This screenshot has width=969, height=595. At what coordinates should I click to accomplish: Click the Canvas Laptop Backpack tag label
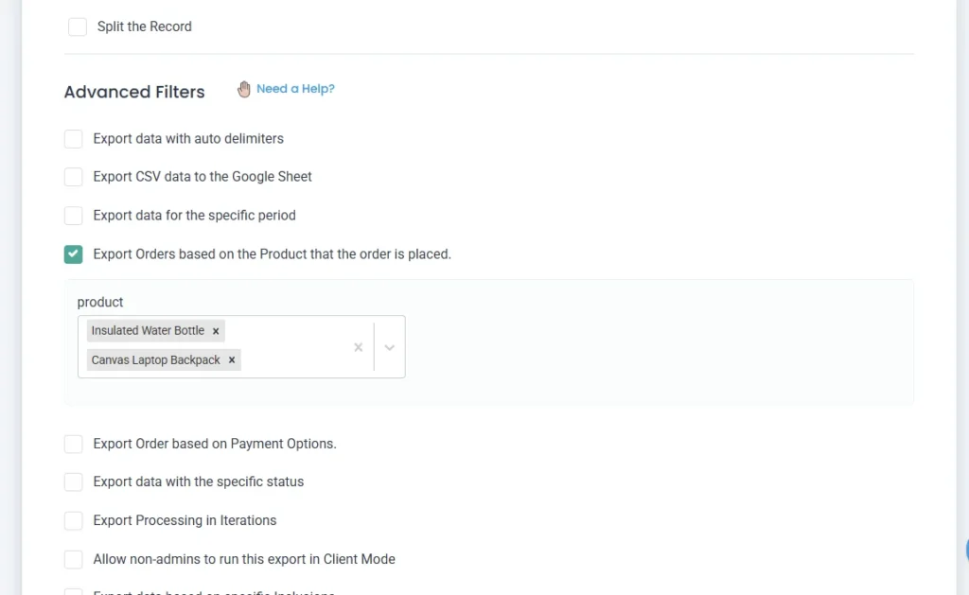(x=155, y=360)
